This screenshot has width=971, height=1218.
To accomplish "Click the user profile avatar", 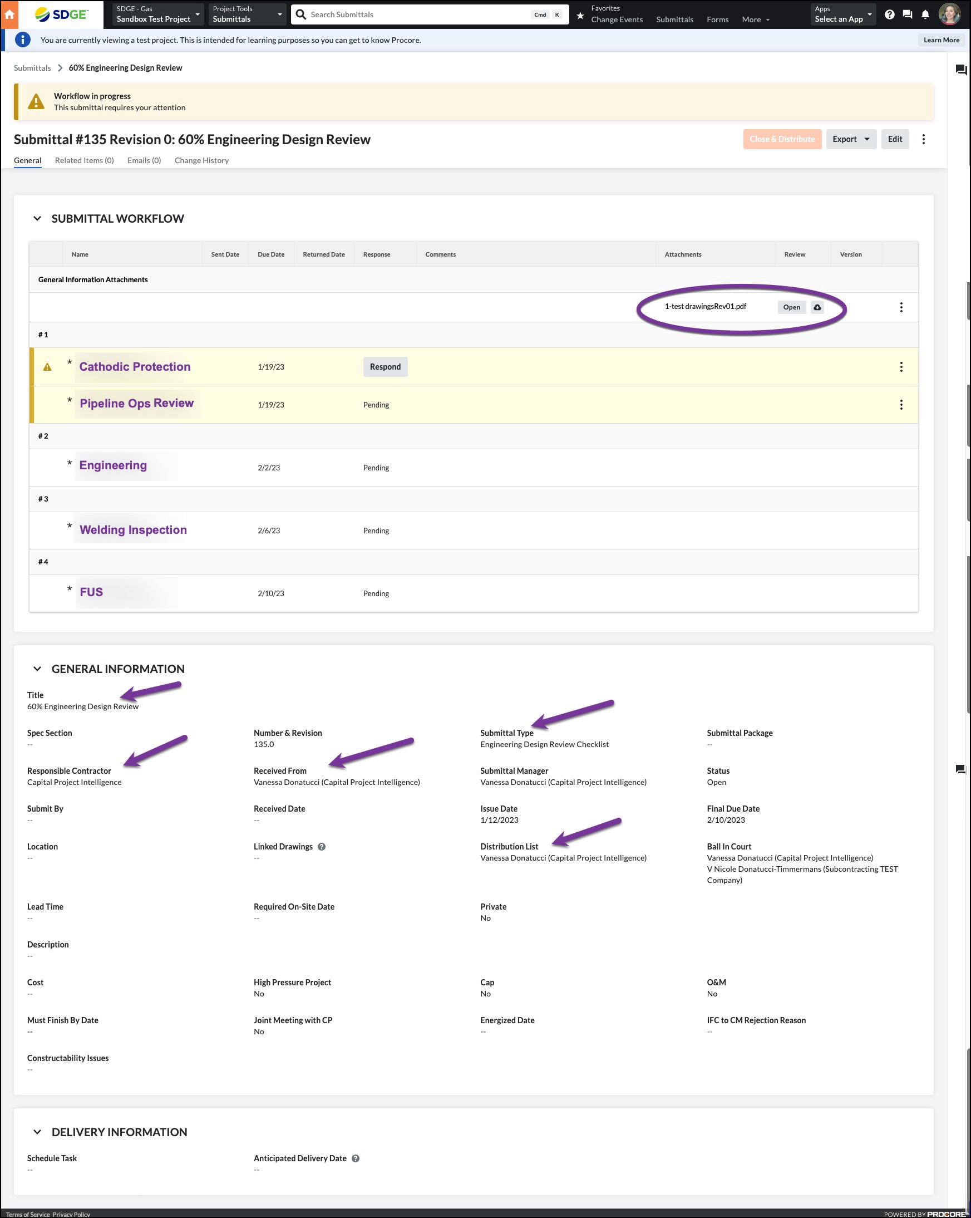I will pyautogui.click(x=949, y=14).
